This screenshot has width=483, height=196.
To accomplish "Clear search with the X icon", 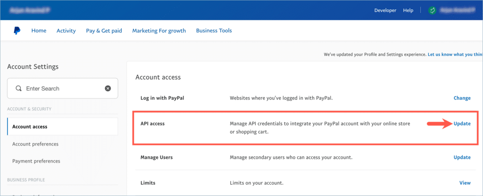I will pos(108,89).
